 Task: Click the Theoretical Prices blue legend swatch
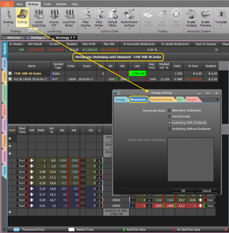pyautogui.click(x=17, y=230)
